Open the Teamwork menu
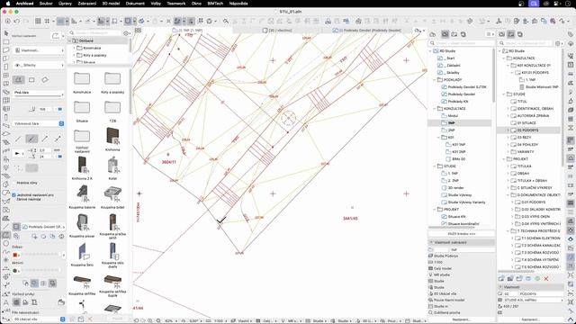 click(x=176, y=4)
